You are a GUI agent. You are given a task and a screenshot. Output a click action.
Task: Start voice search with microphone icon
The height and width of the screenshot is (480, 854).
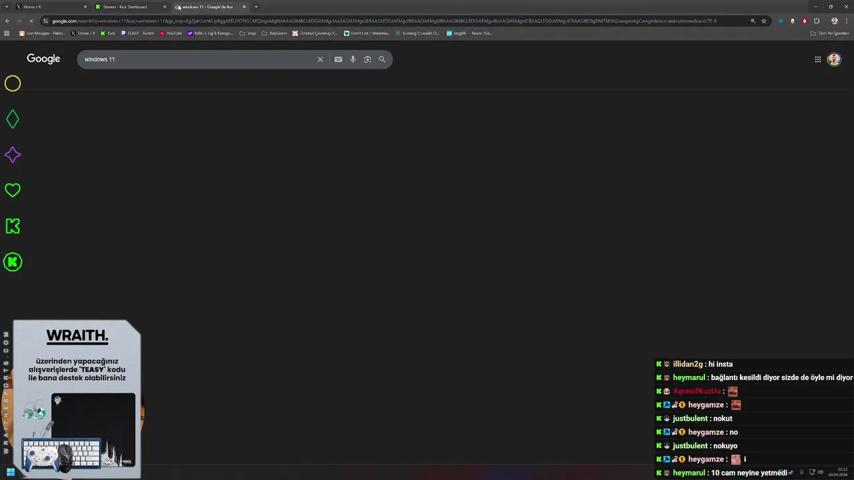(353, 59)
